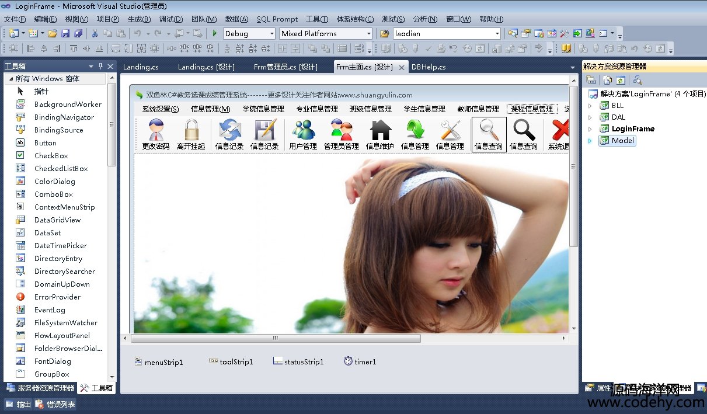Open the 体系结构(C) menu
The height and width of the screenshot is (414, 707).
click(355, 19)
